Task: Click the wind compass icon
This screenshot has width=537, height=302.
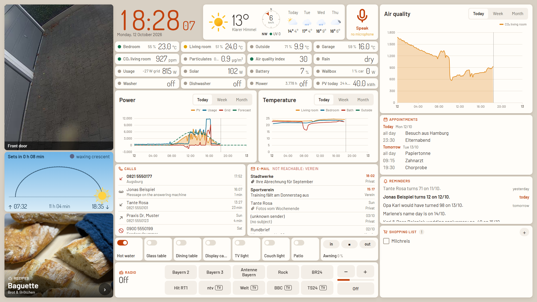Action: [271, 19]
